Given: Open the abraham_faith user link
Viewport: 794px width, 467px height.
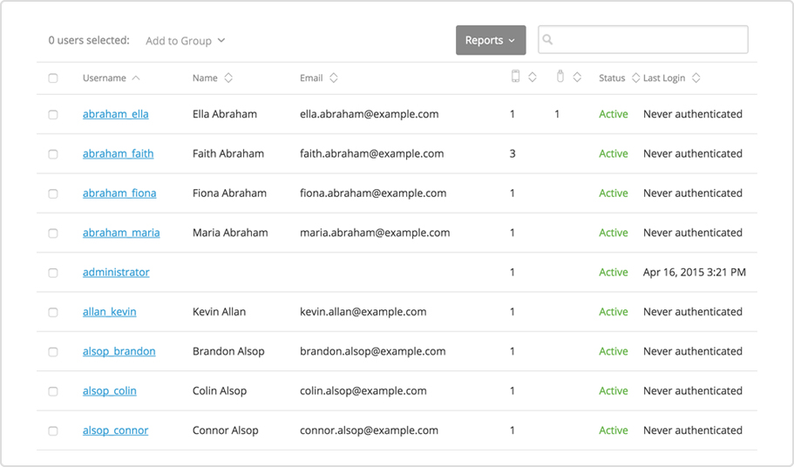Looking at the screenshot, I should (x=118, y=154).
